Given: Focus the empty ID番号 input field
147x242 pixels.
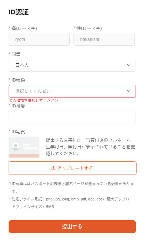Looking at the screenshot, I should click(x=72, y=117).
